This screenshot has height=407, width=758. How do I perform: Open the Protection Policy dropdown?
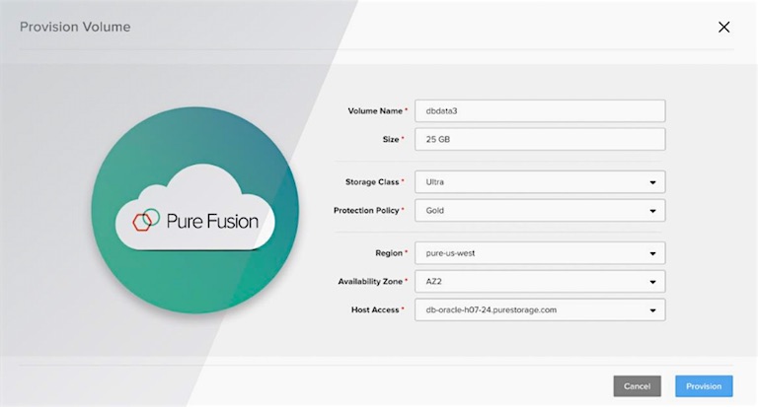540,211
